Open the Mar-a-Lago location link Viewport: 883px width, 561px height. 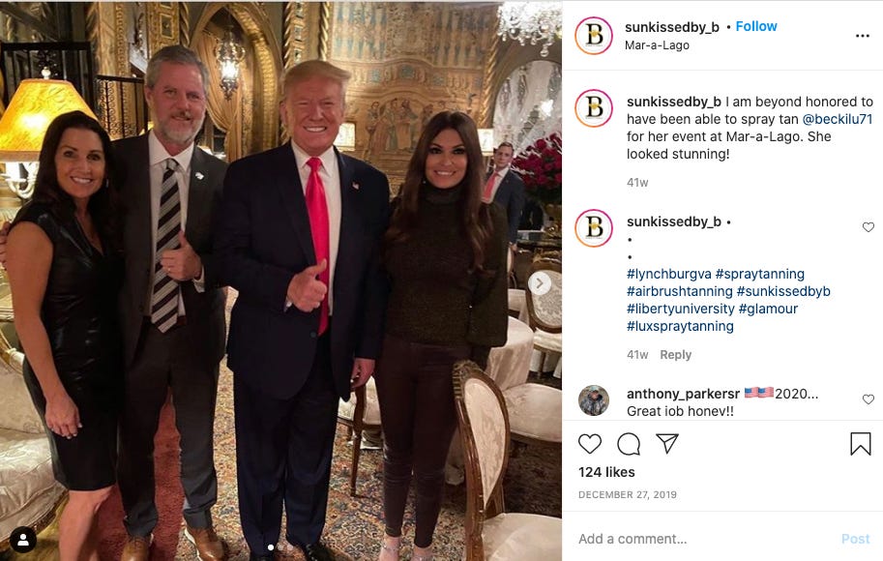coord(657,45)
